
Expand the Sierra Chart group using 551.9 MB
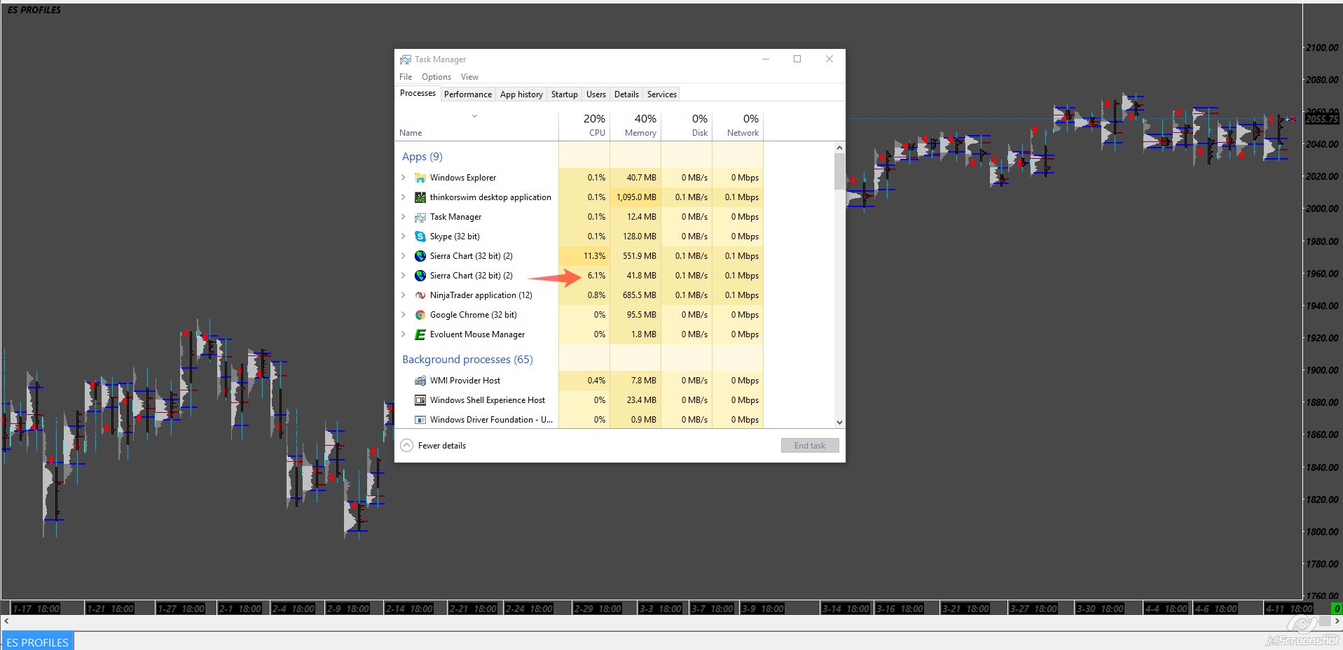[x=404, y=256]
